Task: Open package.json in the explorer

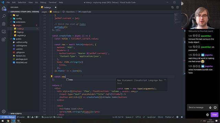Action: [x=22, y=59]
